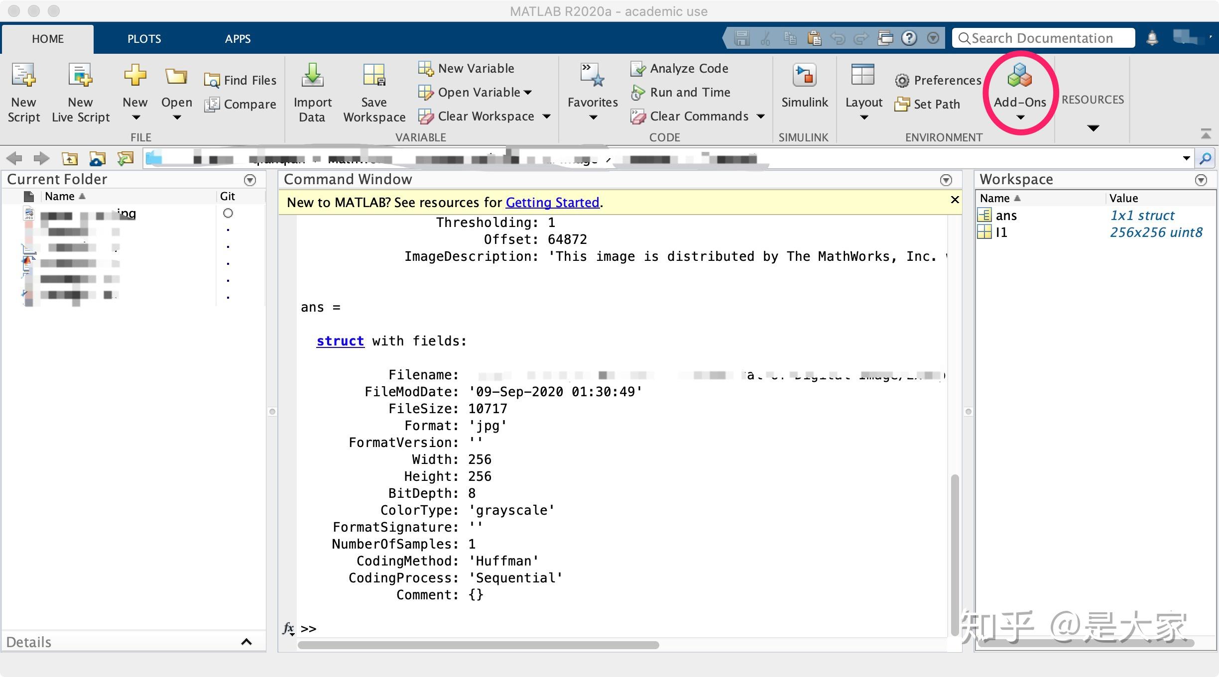Viewport: 1219px width, 677px height.
Task: Expand the Layout dropdown
Action: click(x=864, y=117)
